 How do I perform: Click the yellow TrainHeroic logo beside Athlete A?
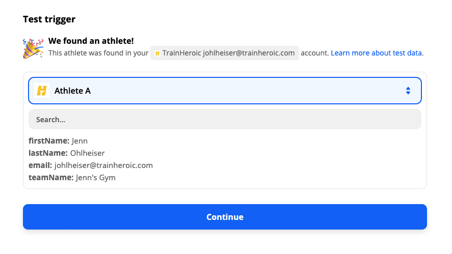click(x=42, y=91)
